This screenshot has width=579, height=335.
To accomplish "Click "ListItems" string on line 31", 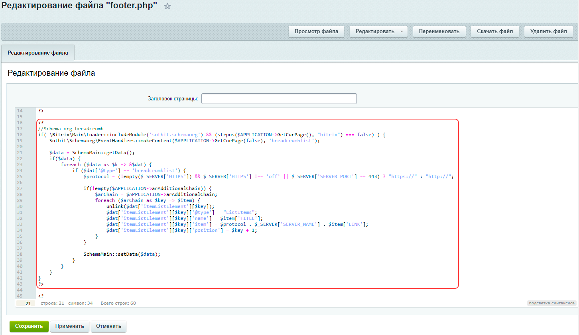I will coord(239,212).
